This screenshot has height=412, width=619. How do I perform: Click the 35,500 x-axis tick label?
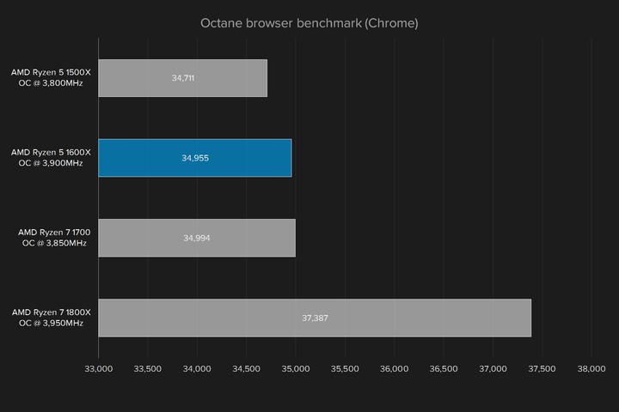345,370
